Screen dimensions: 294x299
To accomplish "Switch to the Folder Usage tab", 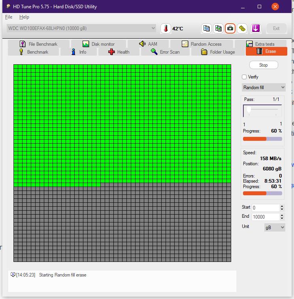I will coord(218,52).
